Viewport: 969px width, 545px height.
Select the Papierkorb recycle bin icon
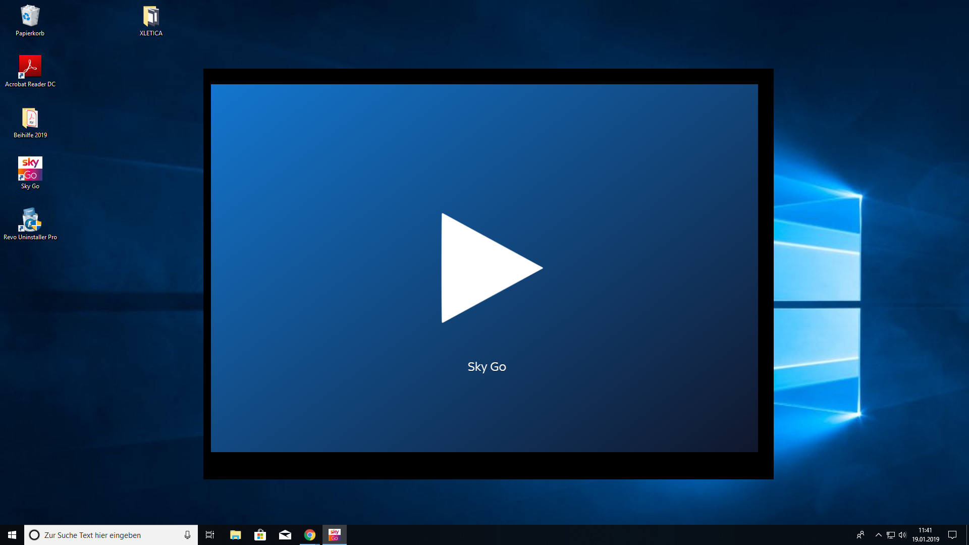(x=30, y=21)
